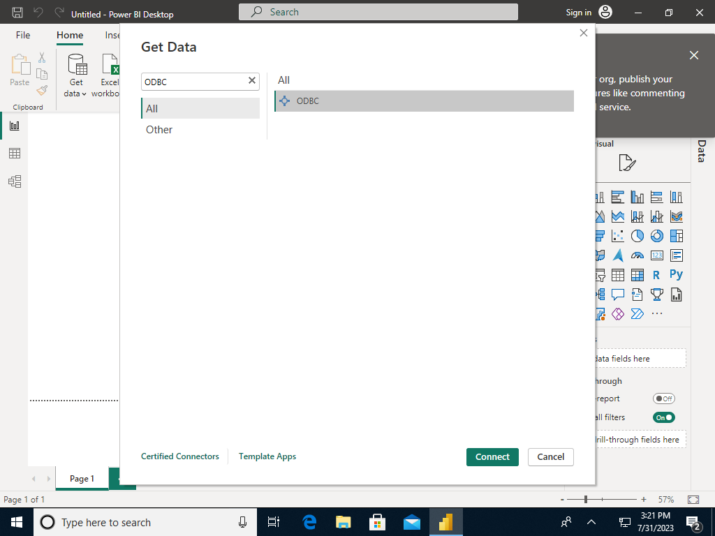715x536 pixels.
Task: Switch to the Home ribbon tab
Action: tap(69, 35)
